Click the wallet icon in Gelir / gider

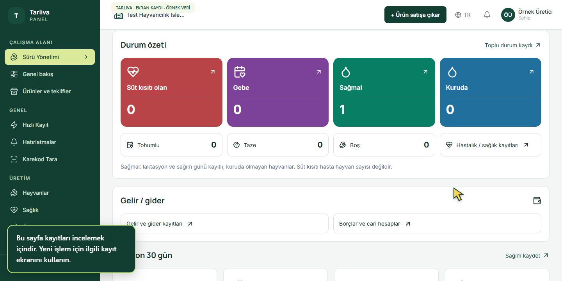(537, 201)
